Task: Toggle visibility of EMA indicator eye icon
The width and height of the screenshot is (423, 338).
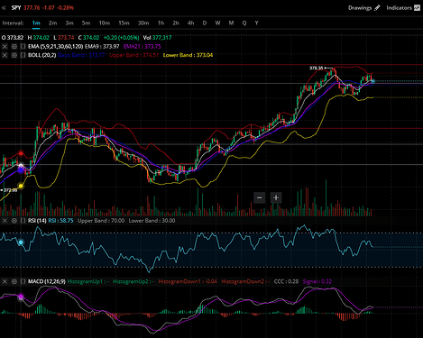Action: 14,47
